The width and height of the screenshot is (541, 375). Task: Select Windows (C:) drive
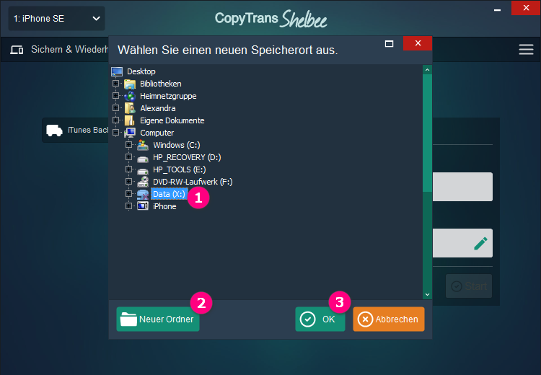(176, 145)
